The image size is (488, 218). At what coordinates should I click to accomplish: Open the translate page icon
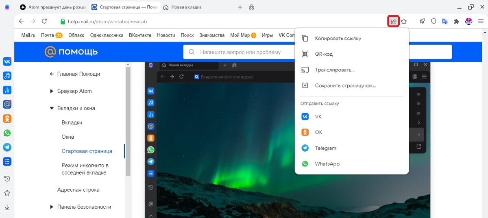(445, 21)
